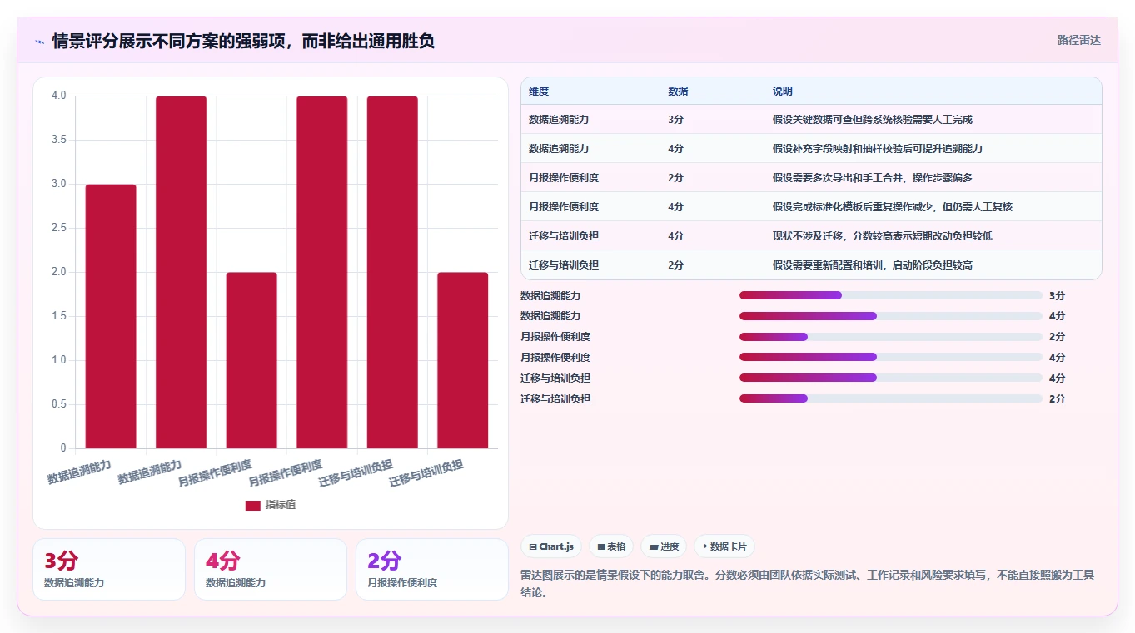Click the 4.0 label on the chart y-axis
Screen dimensions: 1135x633
[58, 96]
